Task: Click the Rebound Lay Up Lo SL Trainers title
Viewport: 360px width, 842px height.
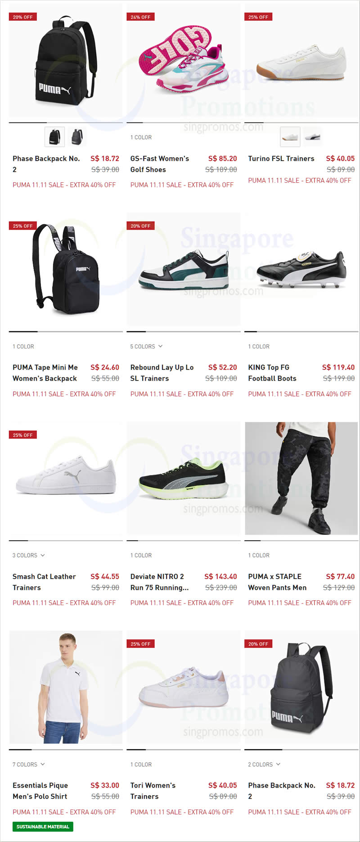Action: click(162, 373)
